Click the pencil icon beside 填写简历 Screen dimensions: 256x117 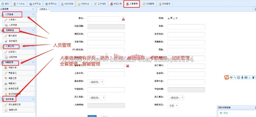[6, 36]
